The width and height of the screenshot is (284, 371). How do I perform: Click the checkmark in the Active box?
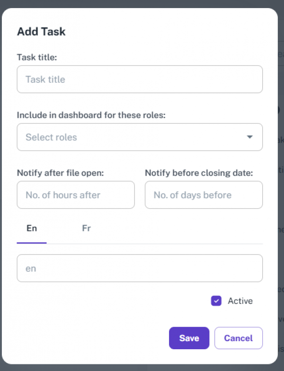216,301
